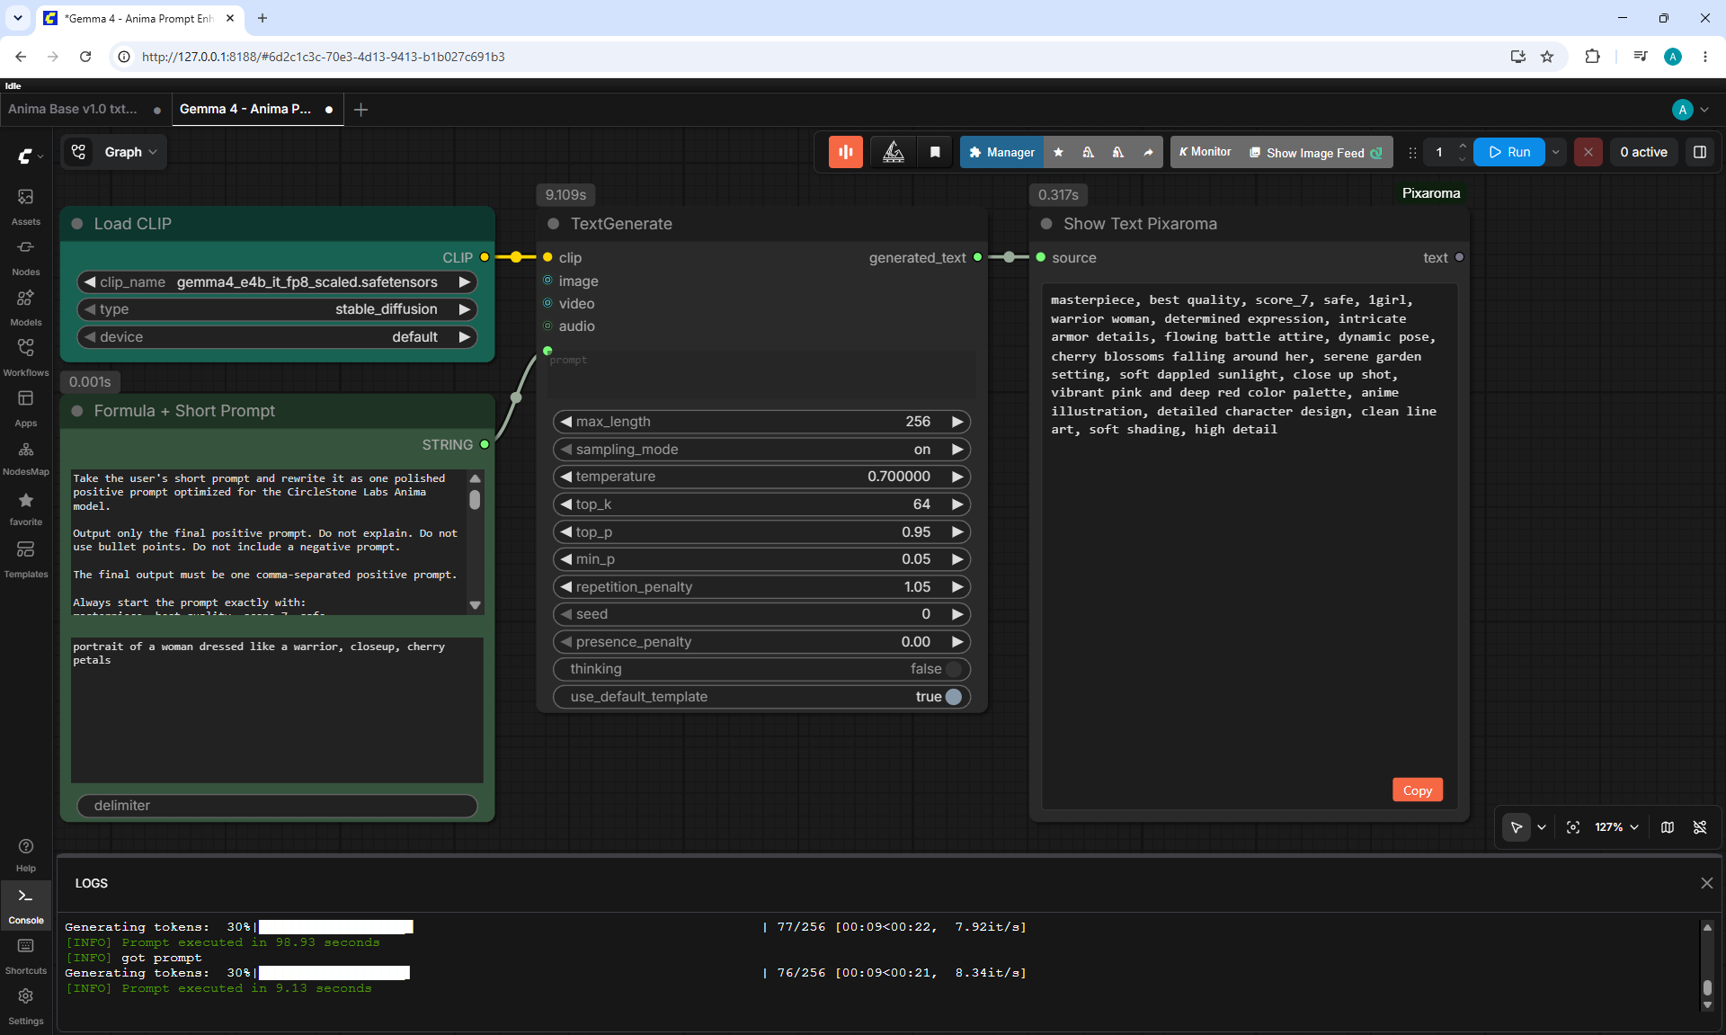
Task: Open the Templates sidebar panel
Action: pyautogui.click(x=25, y=559)
